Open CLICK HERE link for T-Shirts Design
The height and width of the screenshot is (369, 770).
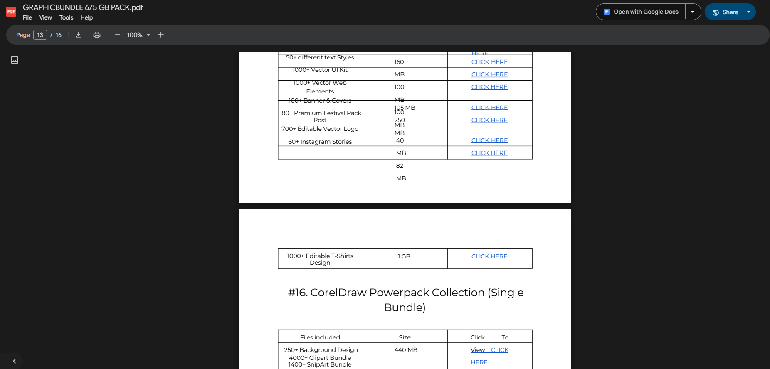[489, 256]
